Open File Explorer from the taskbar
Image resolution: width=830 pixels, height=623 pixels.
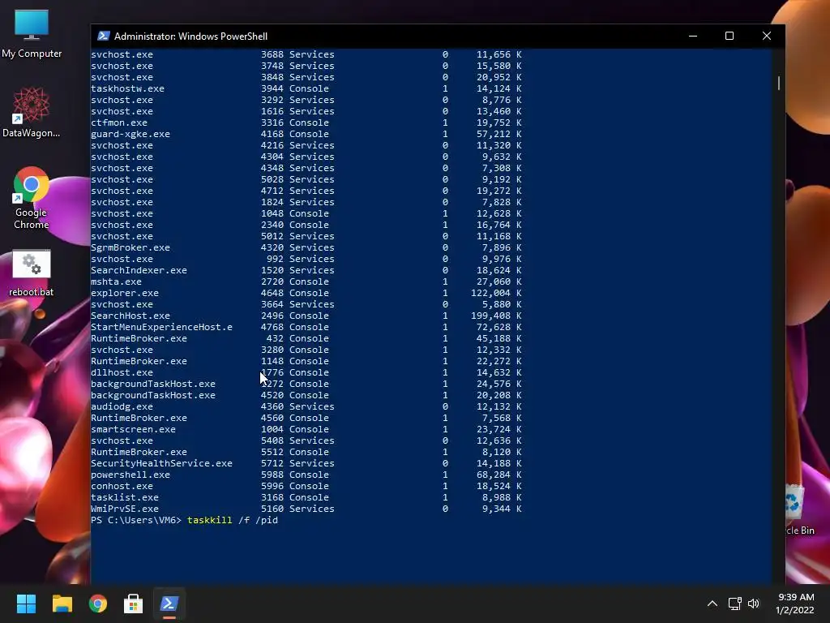pyautogui.click(x=62, y=604)
